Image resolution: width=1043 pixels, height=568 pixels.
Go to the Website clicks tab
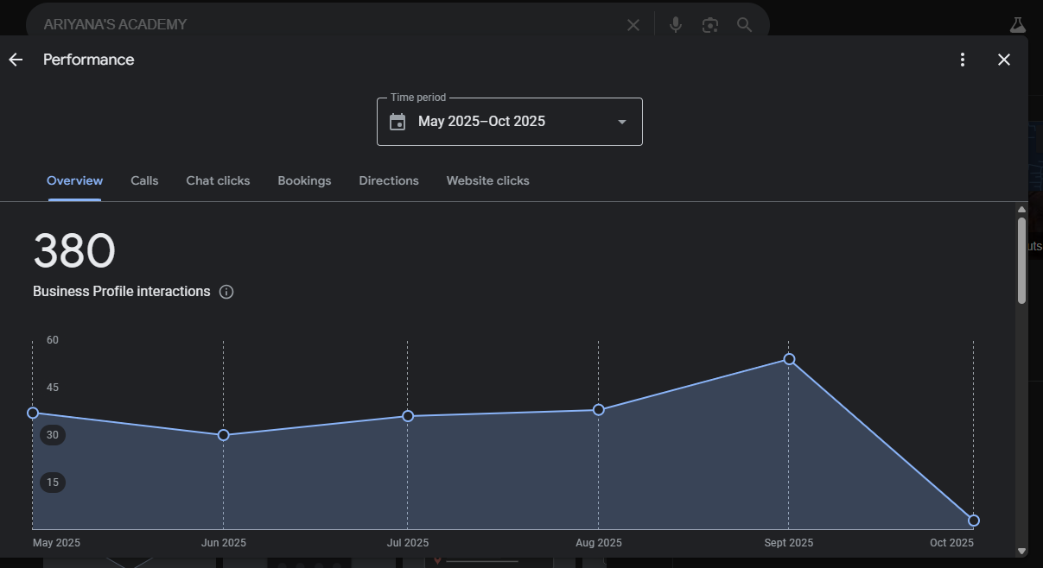coord(487,180)
